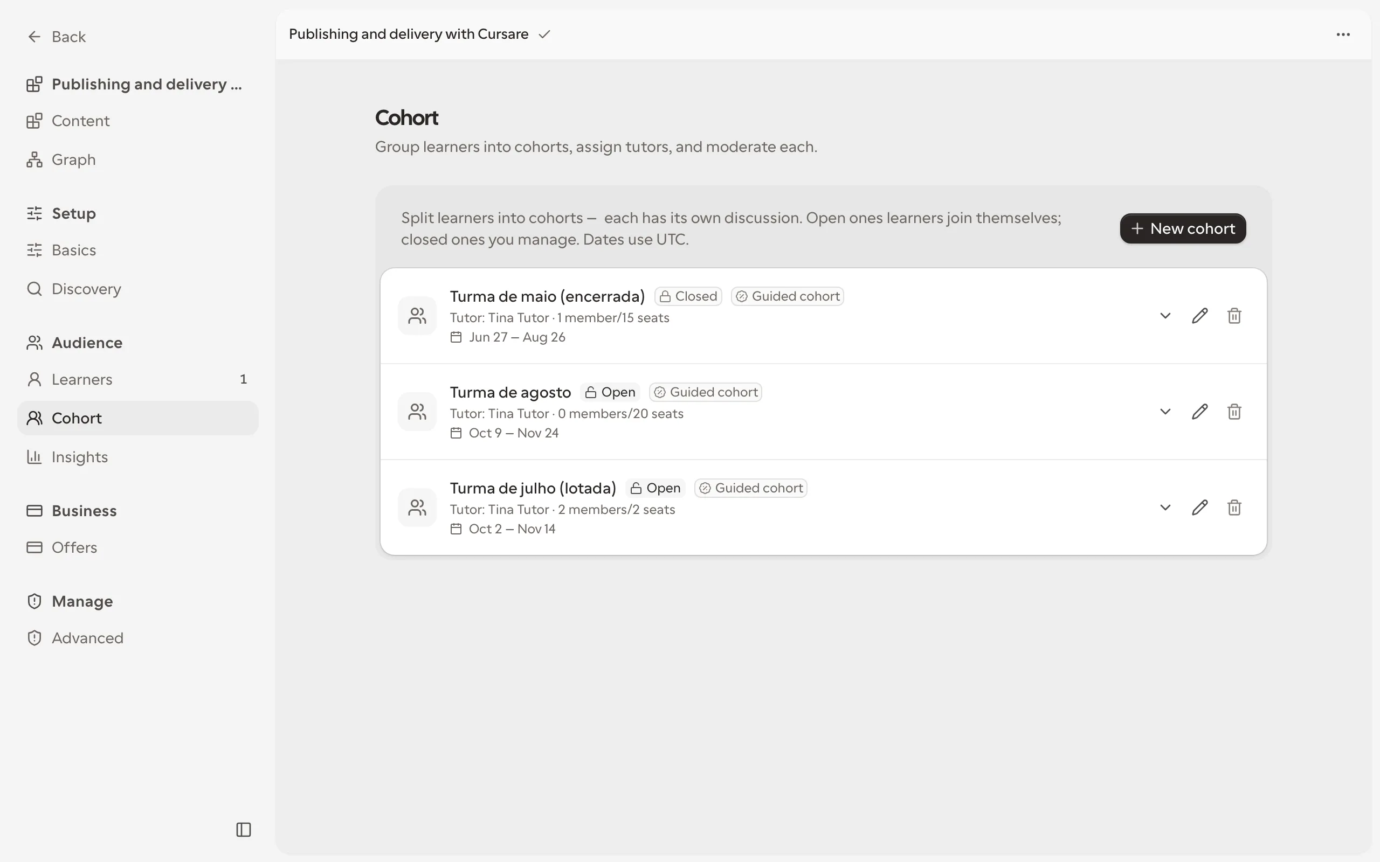Select the Cohort sidebar item
The height and width of the screenshot is (862, 1380).
(138, 418)
